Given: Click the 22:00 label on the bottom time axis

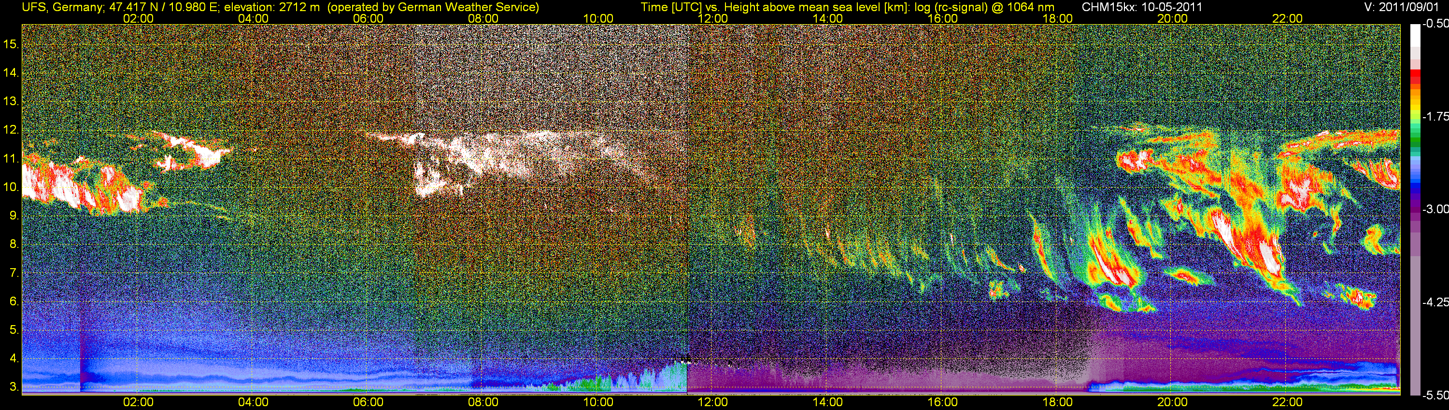Looking at the screenshot, I should click(1287, 402).
